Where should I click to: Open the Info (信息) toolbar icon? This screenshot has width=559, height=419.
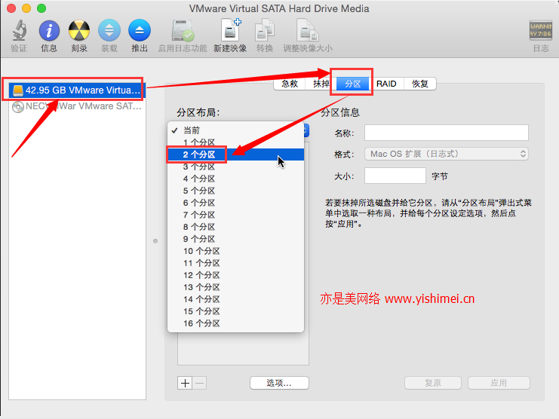tap(49, 30)
